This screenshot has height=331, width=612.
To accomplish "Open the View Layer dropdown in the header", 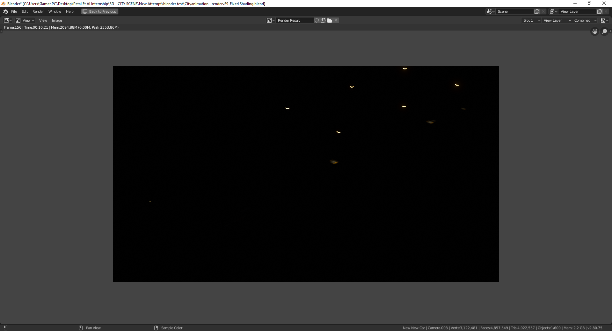I will point(557,20).
